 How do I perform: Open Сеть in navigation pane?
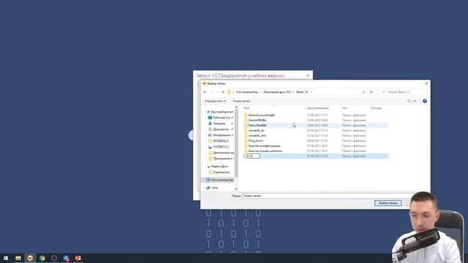(x=212, y=188)
